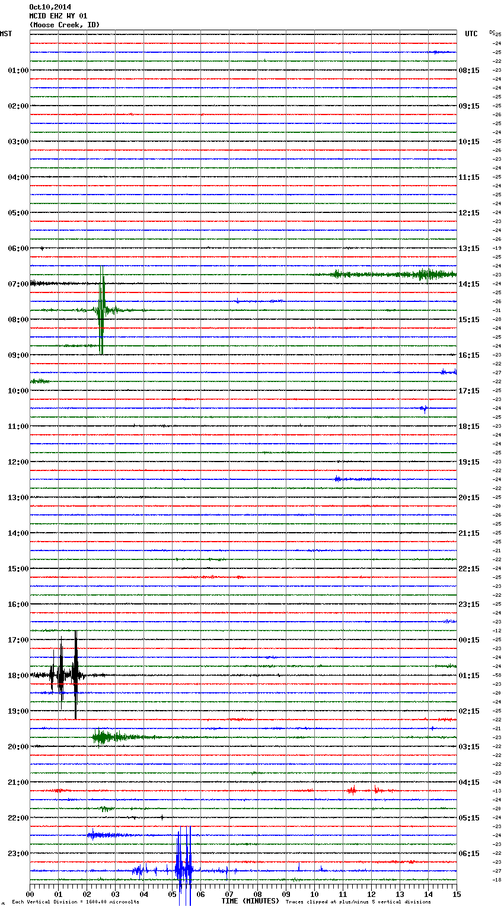This screenshot has height=910, width=504.
Task: Click the clipped blue event on the 23:30 trace
Action: (x=184, y=871)
